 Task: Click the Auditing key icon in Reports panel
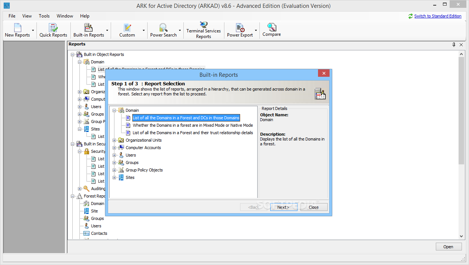[x=86, y=189]
